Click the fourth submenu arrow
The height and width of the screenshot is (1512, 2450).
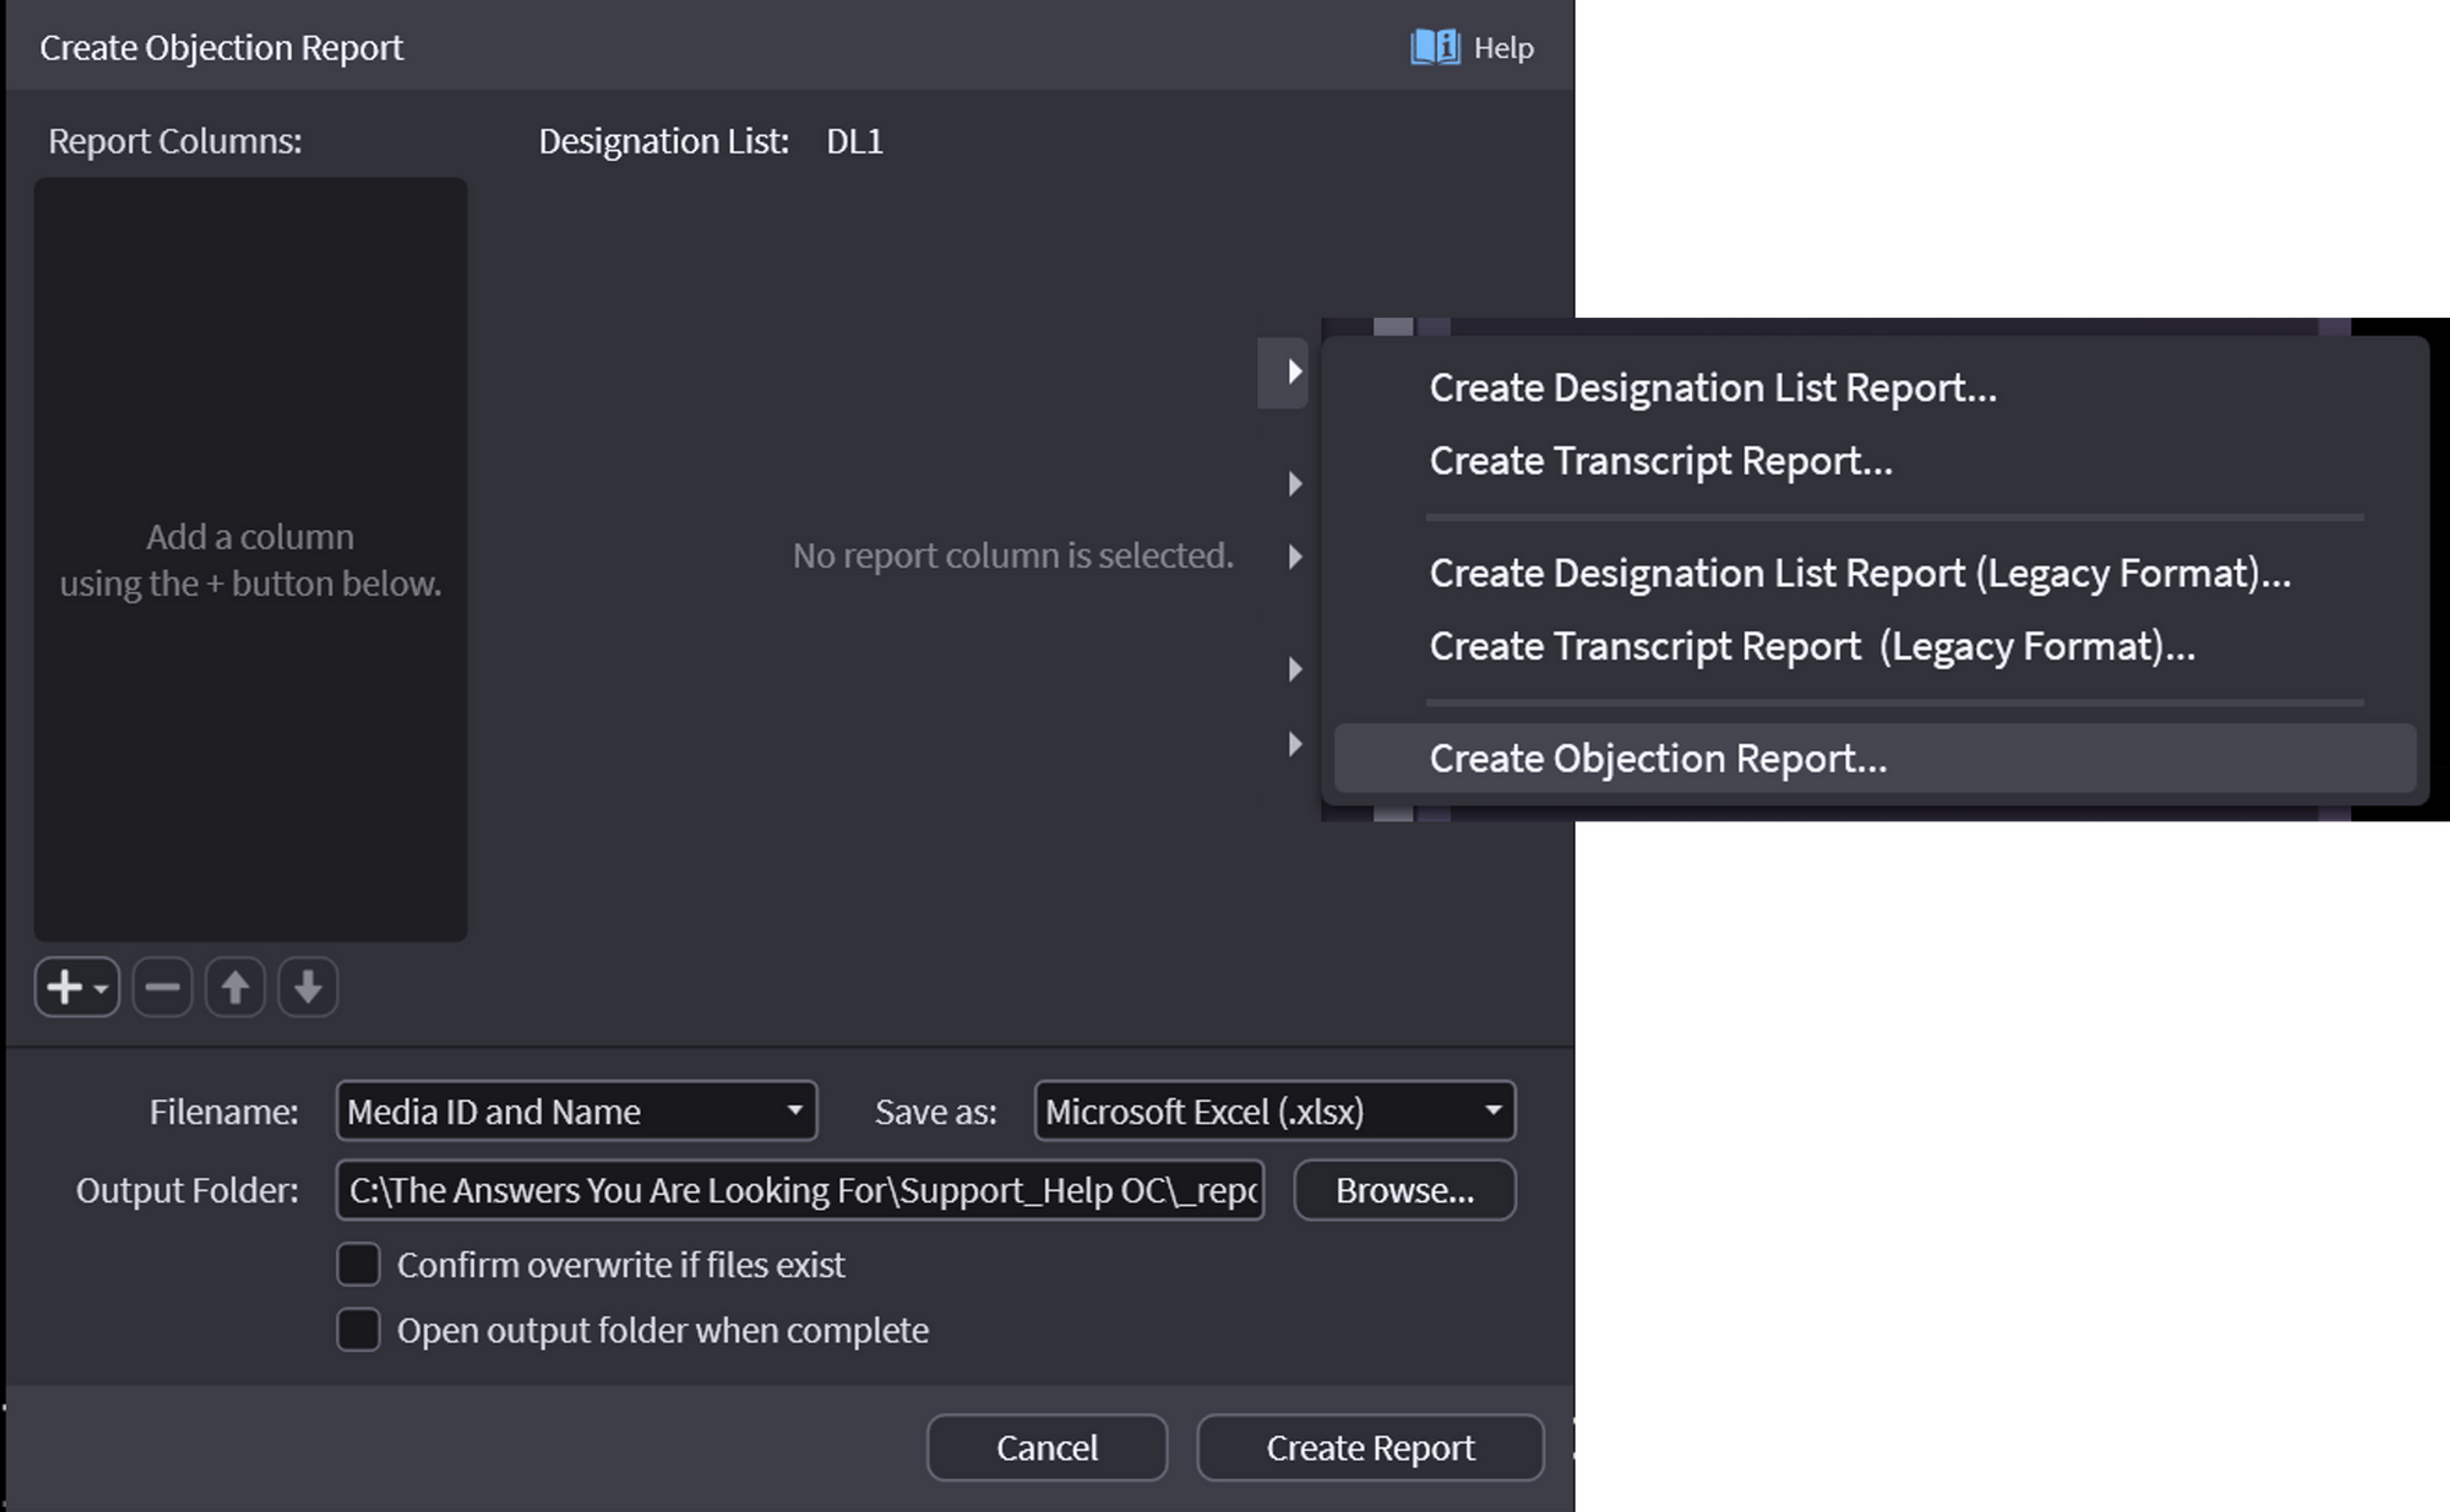(1294, 668)
